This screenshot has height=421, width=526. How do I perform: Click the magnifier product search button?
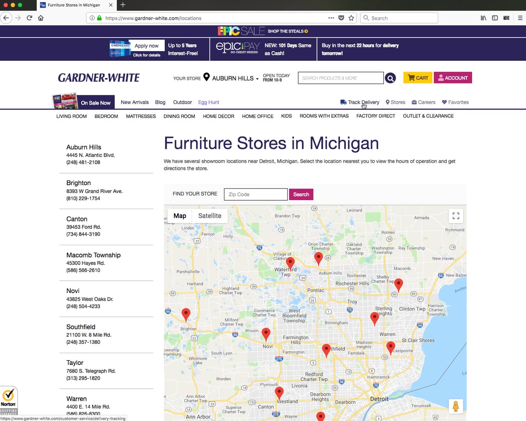(390, 78)
